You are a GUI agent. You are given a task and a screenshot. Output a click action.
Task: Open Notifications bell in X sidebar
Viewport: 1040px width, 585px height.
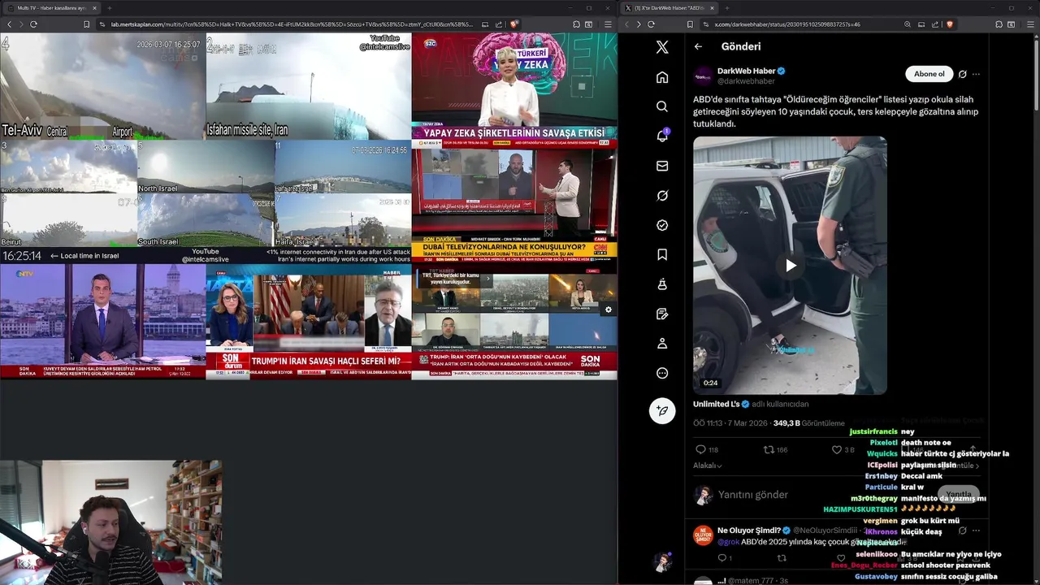click(662, 136)
